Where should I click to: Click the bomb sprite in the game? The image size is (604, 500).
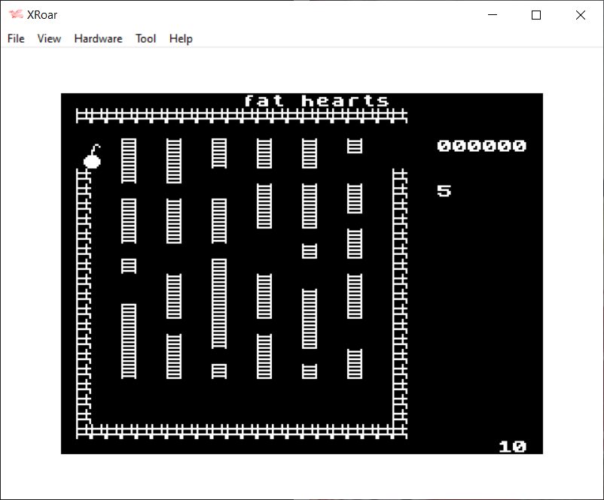coord(92,158)
